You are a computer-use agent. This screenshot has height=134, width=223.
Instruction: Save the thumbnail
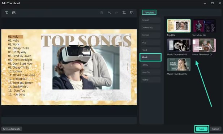(x=202, y=129)
